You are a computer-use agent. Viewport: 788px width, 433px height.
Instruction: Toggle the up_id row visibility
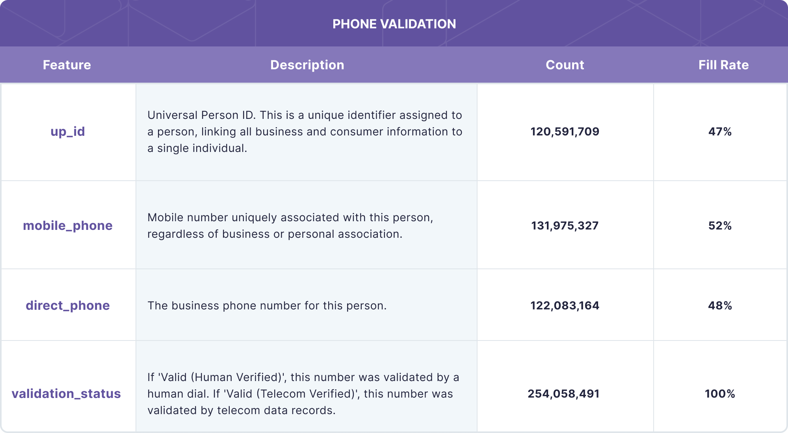(68, 131)
